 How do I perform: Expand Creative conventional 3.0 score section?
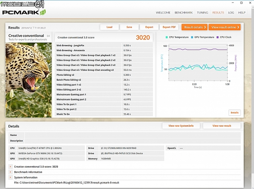point(10,166)
